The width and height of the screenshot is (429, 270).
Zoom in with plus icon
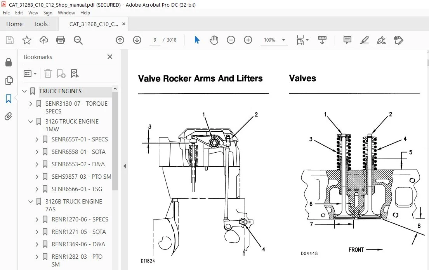(248, 40)
